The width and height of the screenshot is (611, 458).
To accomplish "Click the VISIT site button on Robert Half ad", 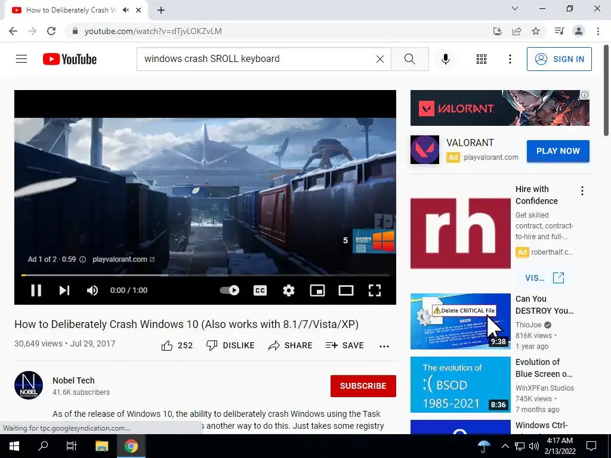I will [x=544, y=278].
